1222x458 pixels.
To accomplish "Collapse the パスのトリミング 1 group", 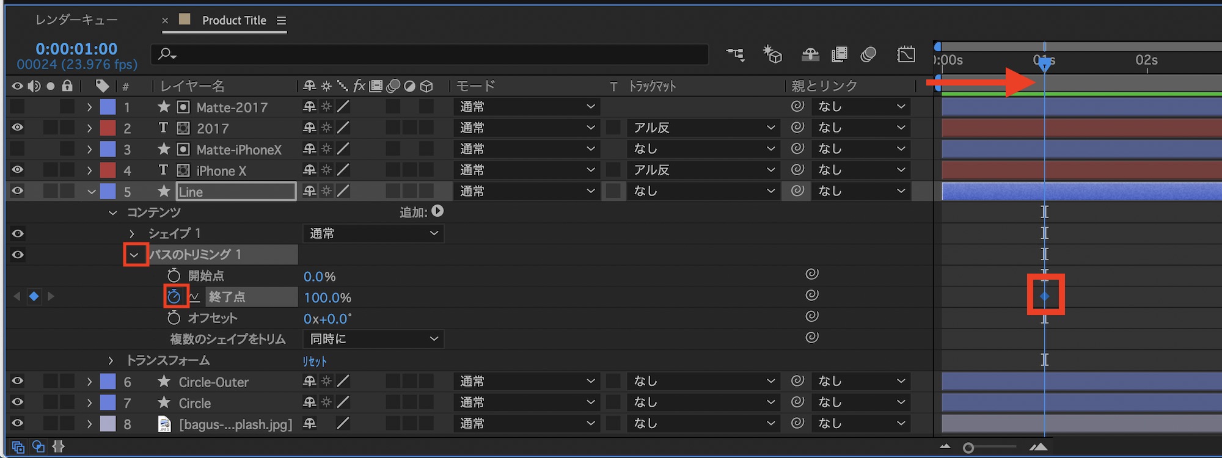I will (134, 255).
